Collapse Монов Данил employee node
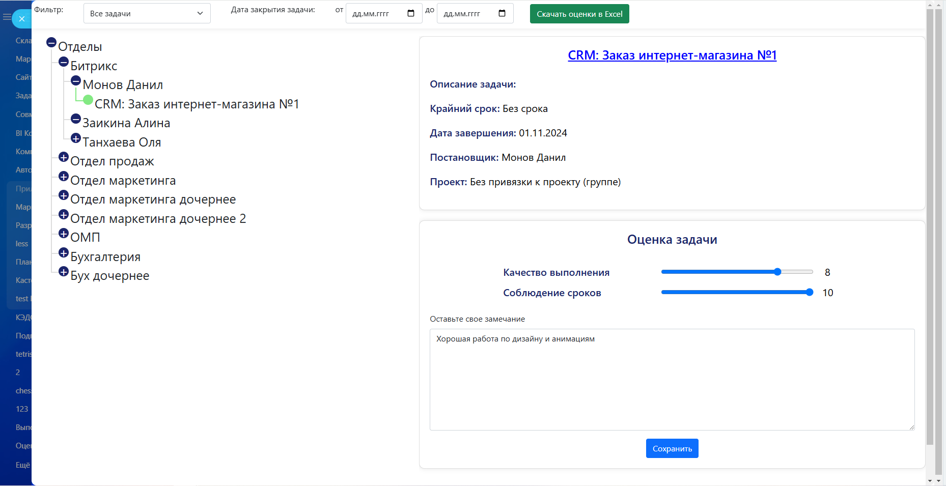The width and height of the screenshot is (946, 486). (x=76, y=81)
